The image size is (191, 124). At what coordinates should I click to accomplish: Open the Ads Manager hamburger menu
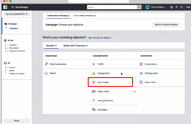pos(13,7)
